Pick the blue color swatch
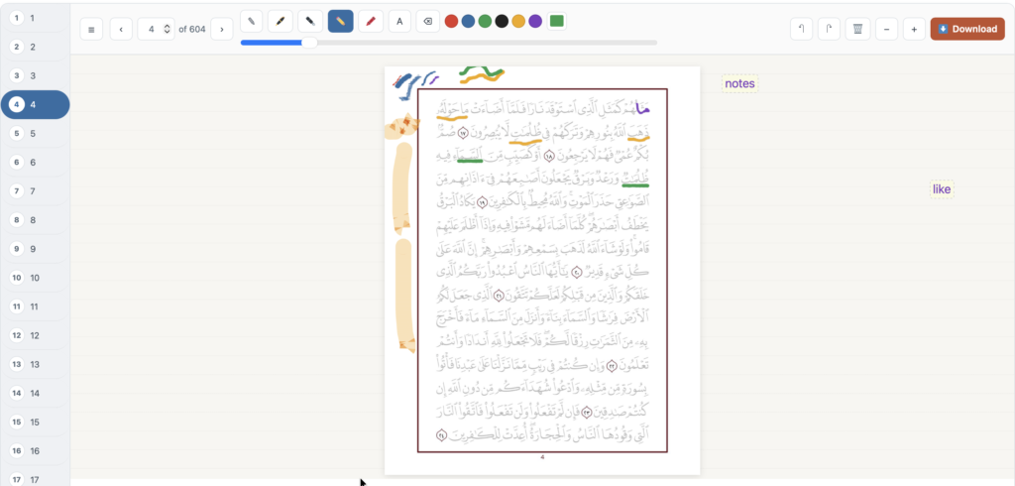Image resolution: width=1015 pixels, height=486 pixels. [x=468, y=22]
